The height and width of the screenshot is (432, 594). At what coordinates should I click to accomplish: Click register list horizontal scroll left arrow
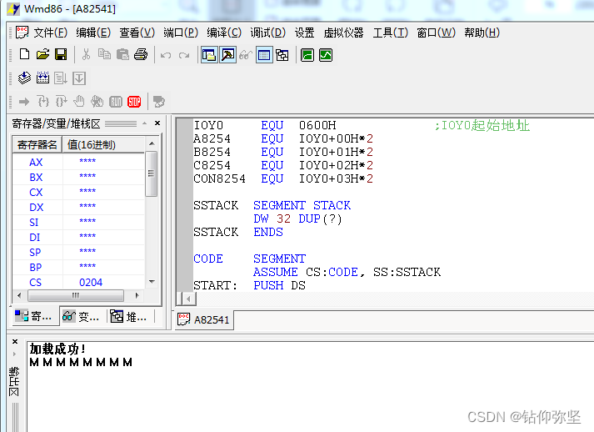click(x=20, y=295)
